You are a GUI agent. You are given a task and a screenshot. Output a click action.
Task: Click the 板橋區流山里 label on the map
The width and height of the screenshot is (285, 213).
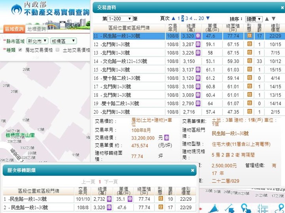coord(20,135)
